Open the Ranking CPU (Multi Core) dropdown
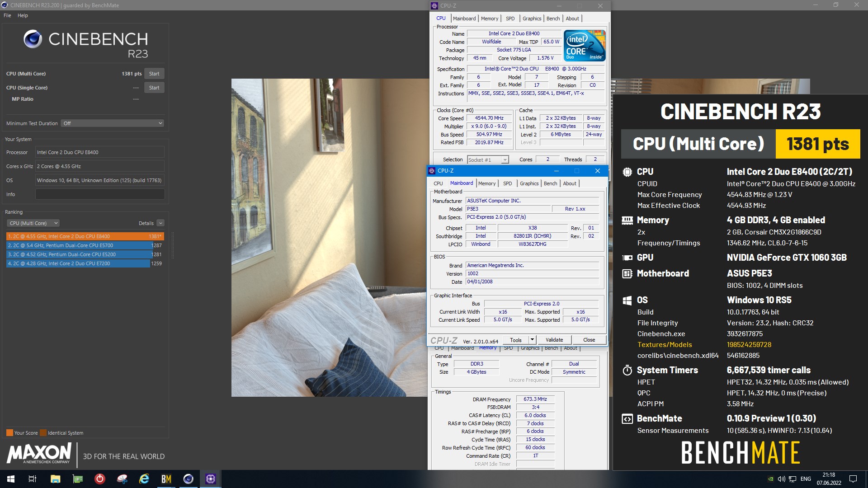The image size is (868, 488). click(x=33, y=223)
